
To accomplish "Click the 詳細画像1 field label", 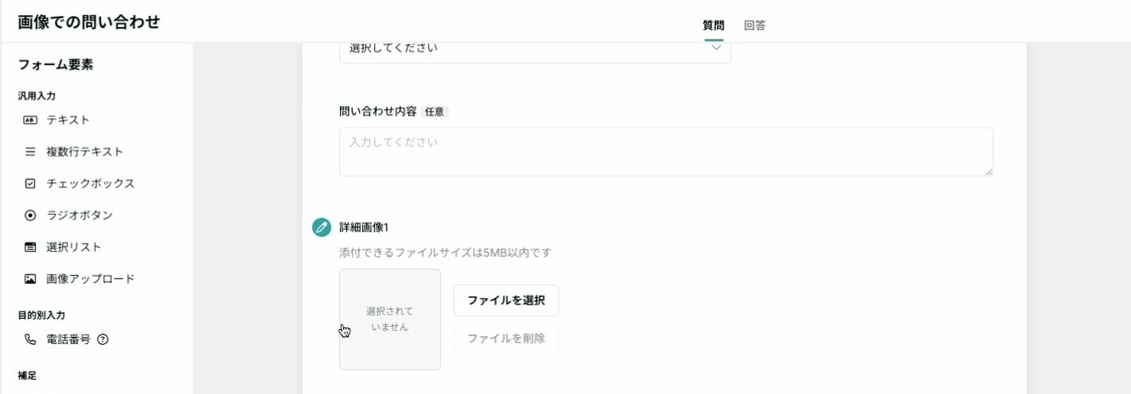I will [364, 228].
